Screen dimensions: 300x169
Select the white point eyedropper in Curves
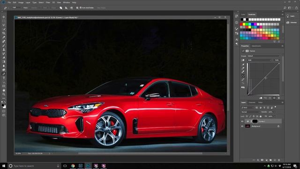[x=243, y=72]
